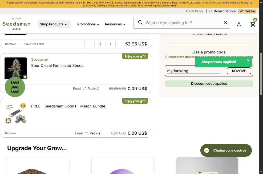Remove the Merch Bundle item
Screen dimensions: 263x174
tap(10, 133)
